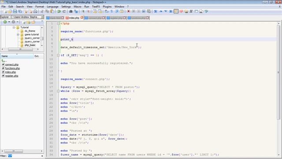282x159 pixels.
Task: Click the H-shaped toolbar icon
Action: (191, 11)
